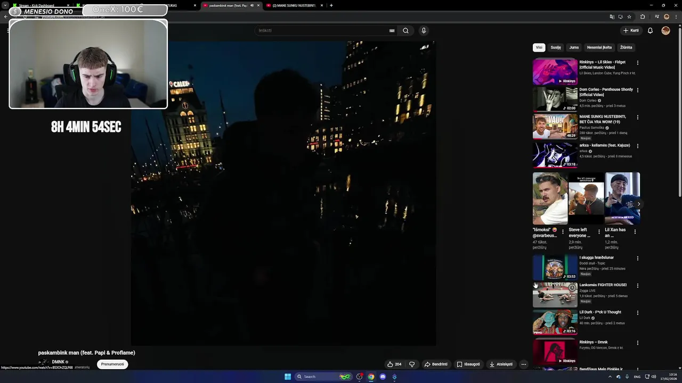Add Lankomės FIGHTER HOUSE to watch later
The image size is (682, 383).
(572, 288)
